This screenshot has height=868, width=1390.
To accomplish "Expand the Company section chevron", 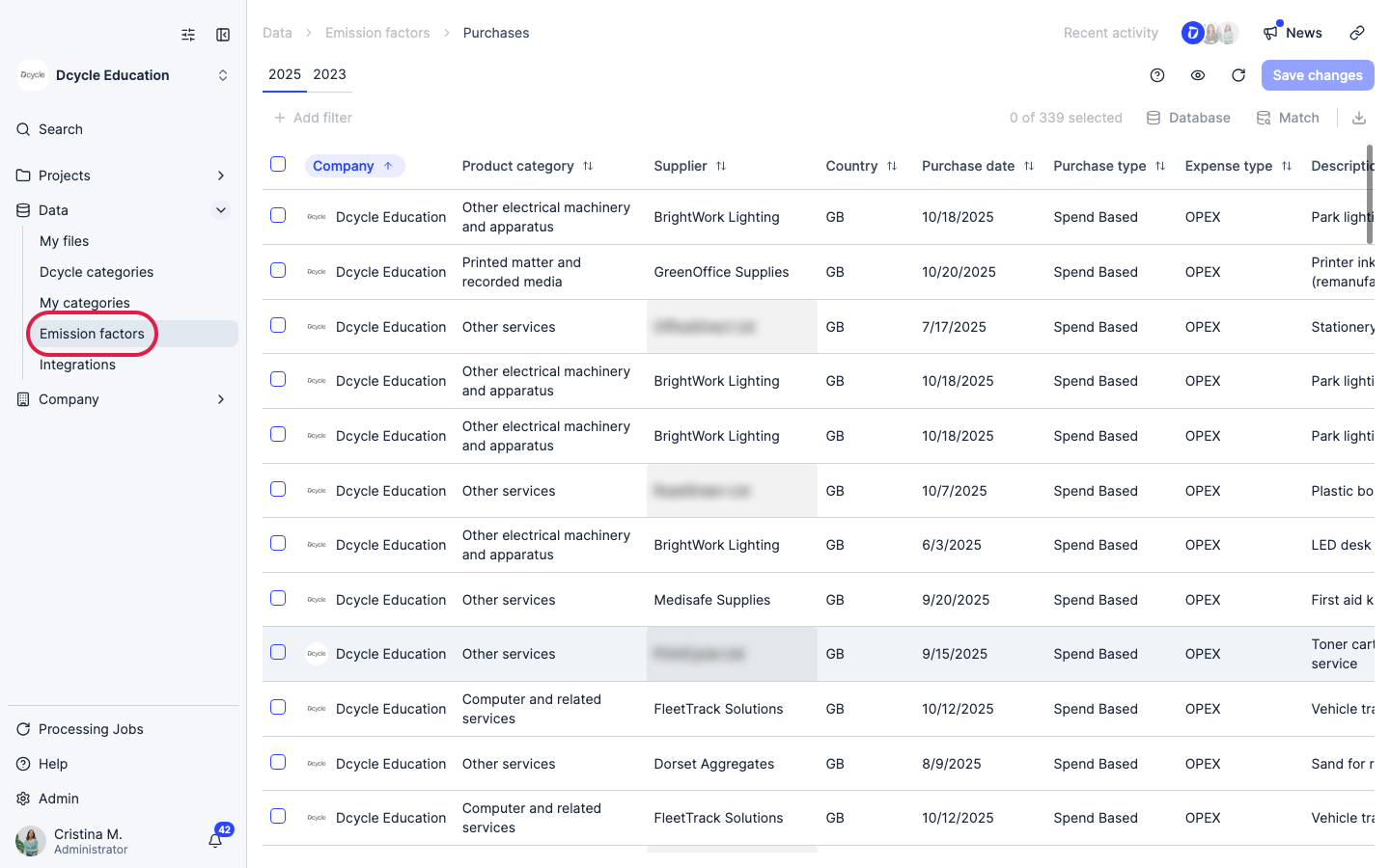I will coord(221,399).
